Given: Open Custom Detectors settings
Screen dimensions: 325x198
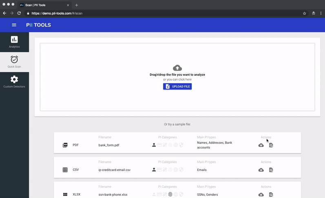Looking at the screenshot, I should pyautogui.click(x=14, y=82).
